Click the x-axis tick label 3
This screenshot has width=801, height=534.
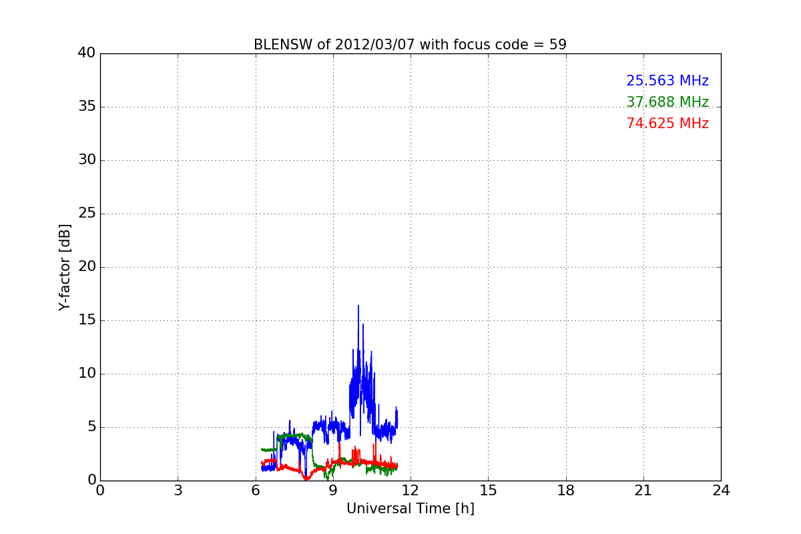178,491
